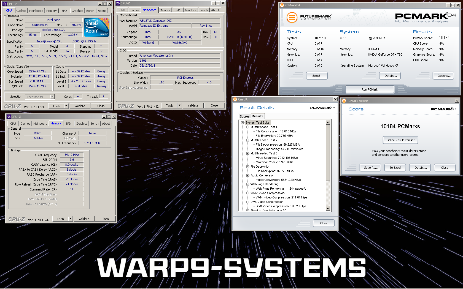
Task: Click Details... under System
Action: coord(390,76)
